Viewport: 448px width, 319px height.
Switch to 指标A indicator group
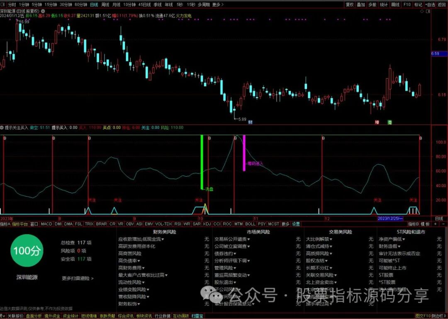point(5,224)
